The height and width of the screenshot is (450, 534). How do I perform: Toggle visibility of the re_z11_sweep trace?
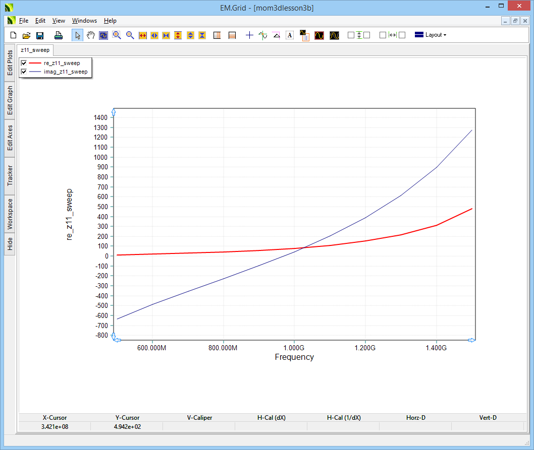point(24,63)
